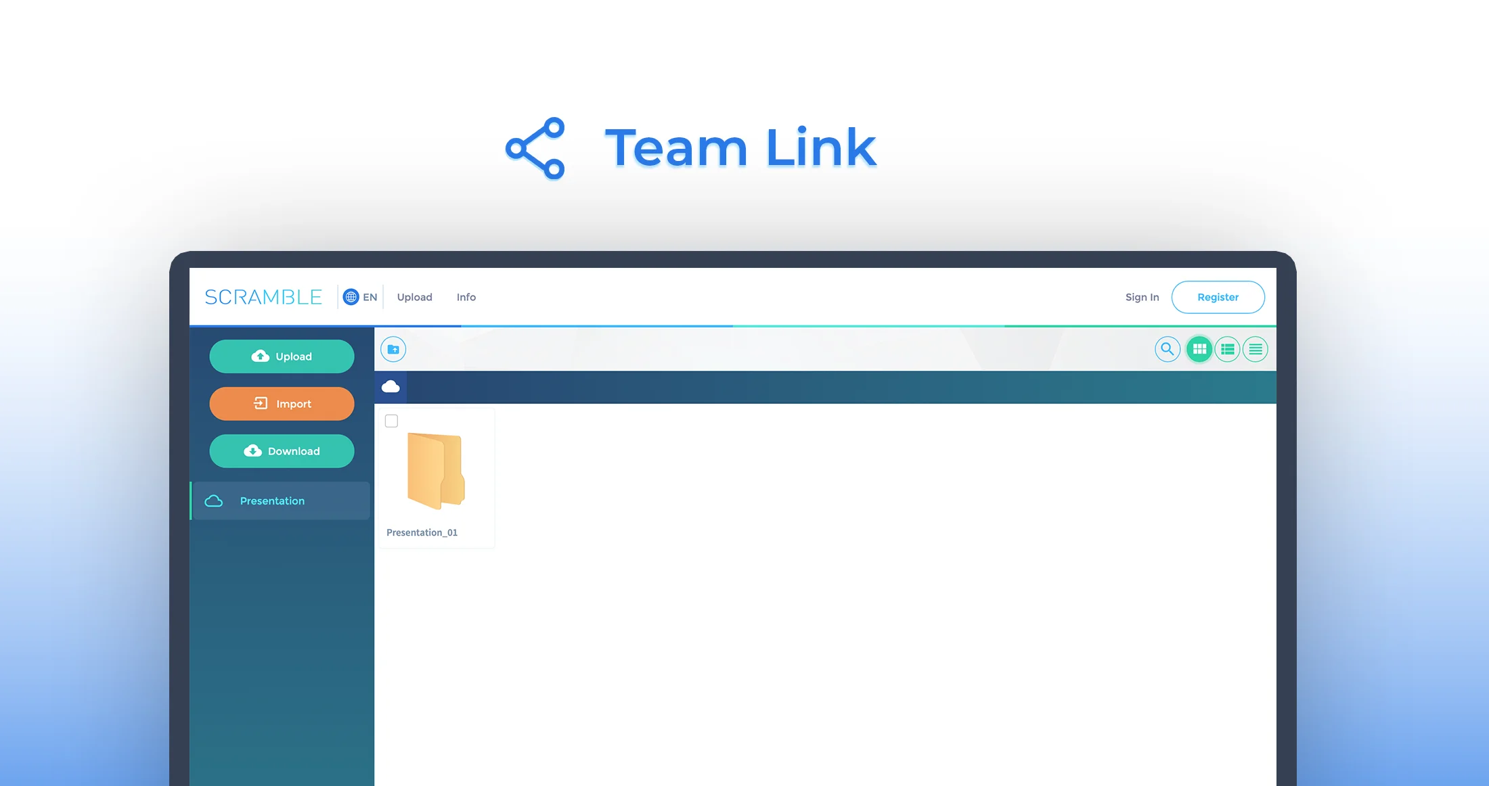Image resolution: width=1489 pixels, height=786 pixels.
Task: Click the folder upload icon
Action: point(393,349)
